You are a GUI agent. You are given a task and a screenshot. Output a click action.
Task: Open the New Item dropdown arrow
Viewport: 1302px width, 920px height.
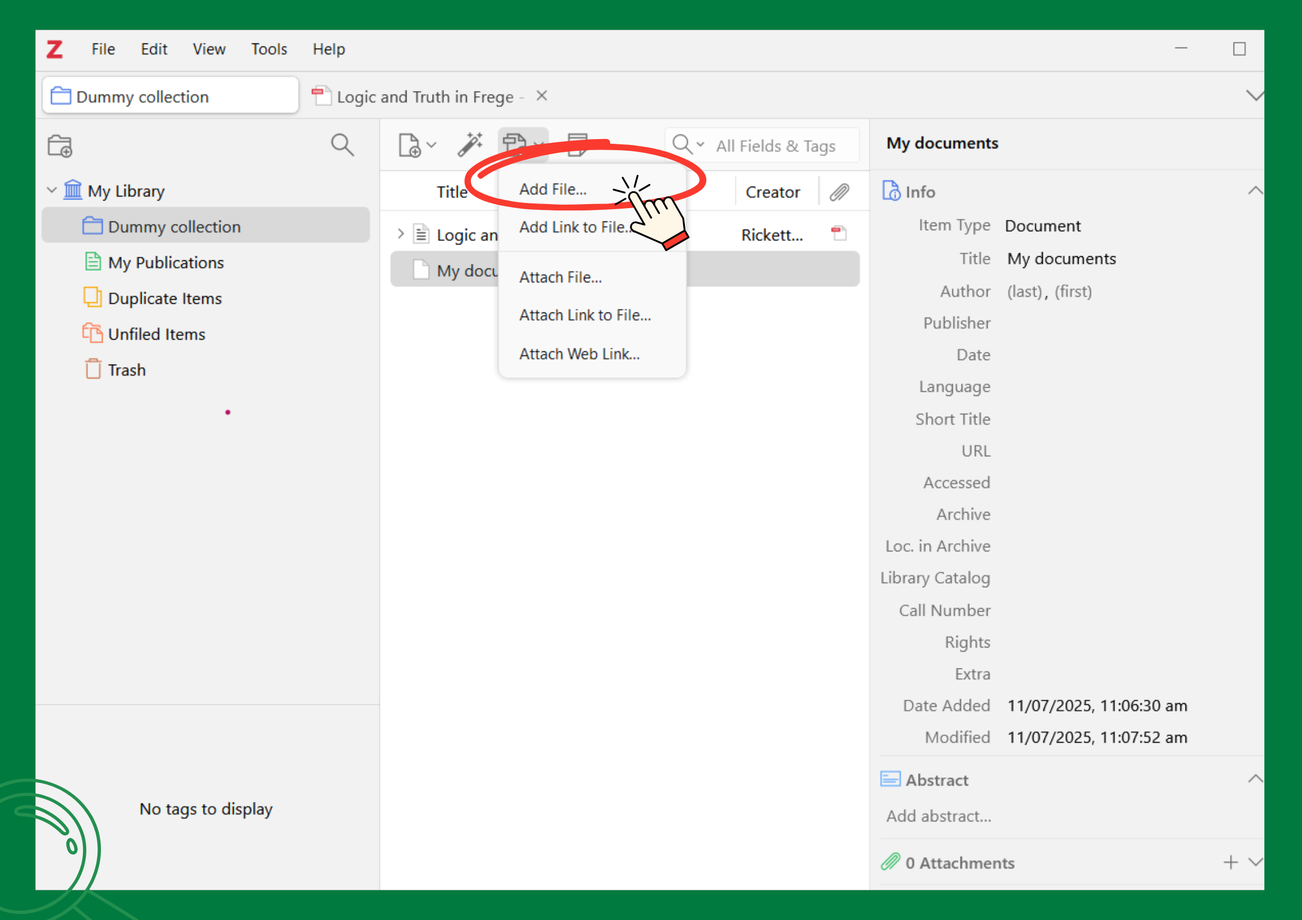pyautogui.click(x=431, y=145)
